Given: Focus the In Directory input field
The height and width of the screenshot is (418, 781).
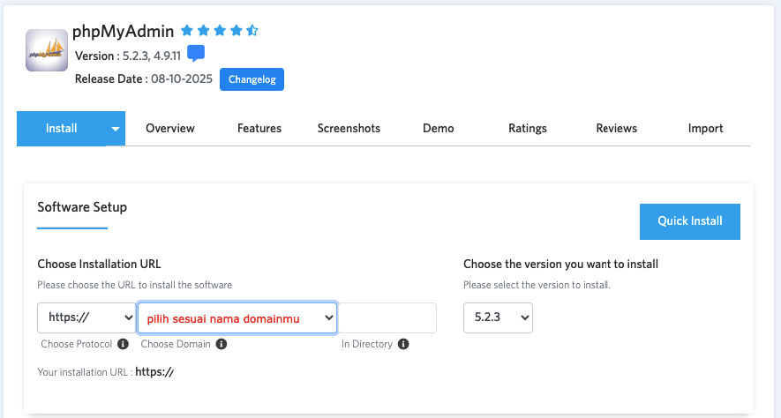Looking at the screenshot, I should pyautogui.click(x=387, y=317).
